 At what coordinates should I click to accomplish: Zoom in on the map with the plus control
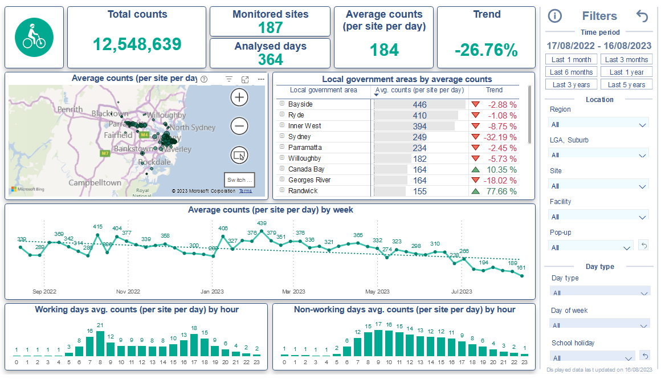(239, 97)
